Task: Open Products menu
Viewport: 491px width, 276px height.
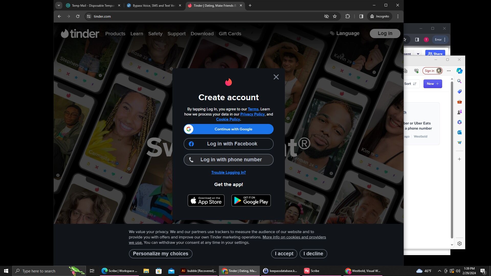Action: pyautogui.click(x=115, y=34)
